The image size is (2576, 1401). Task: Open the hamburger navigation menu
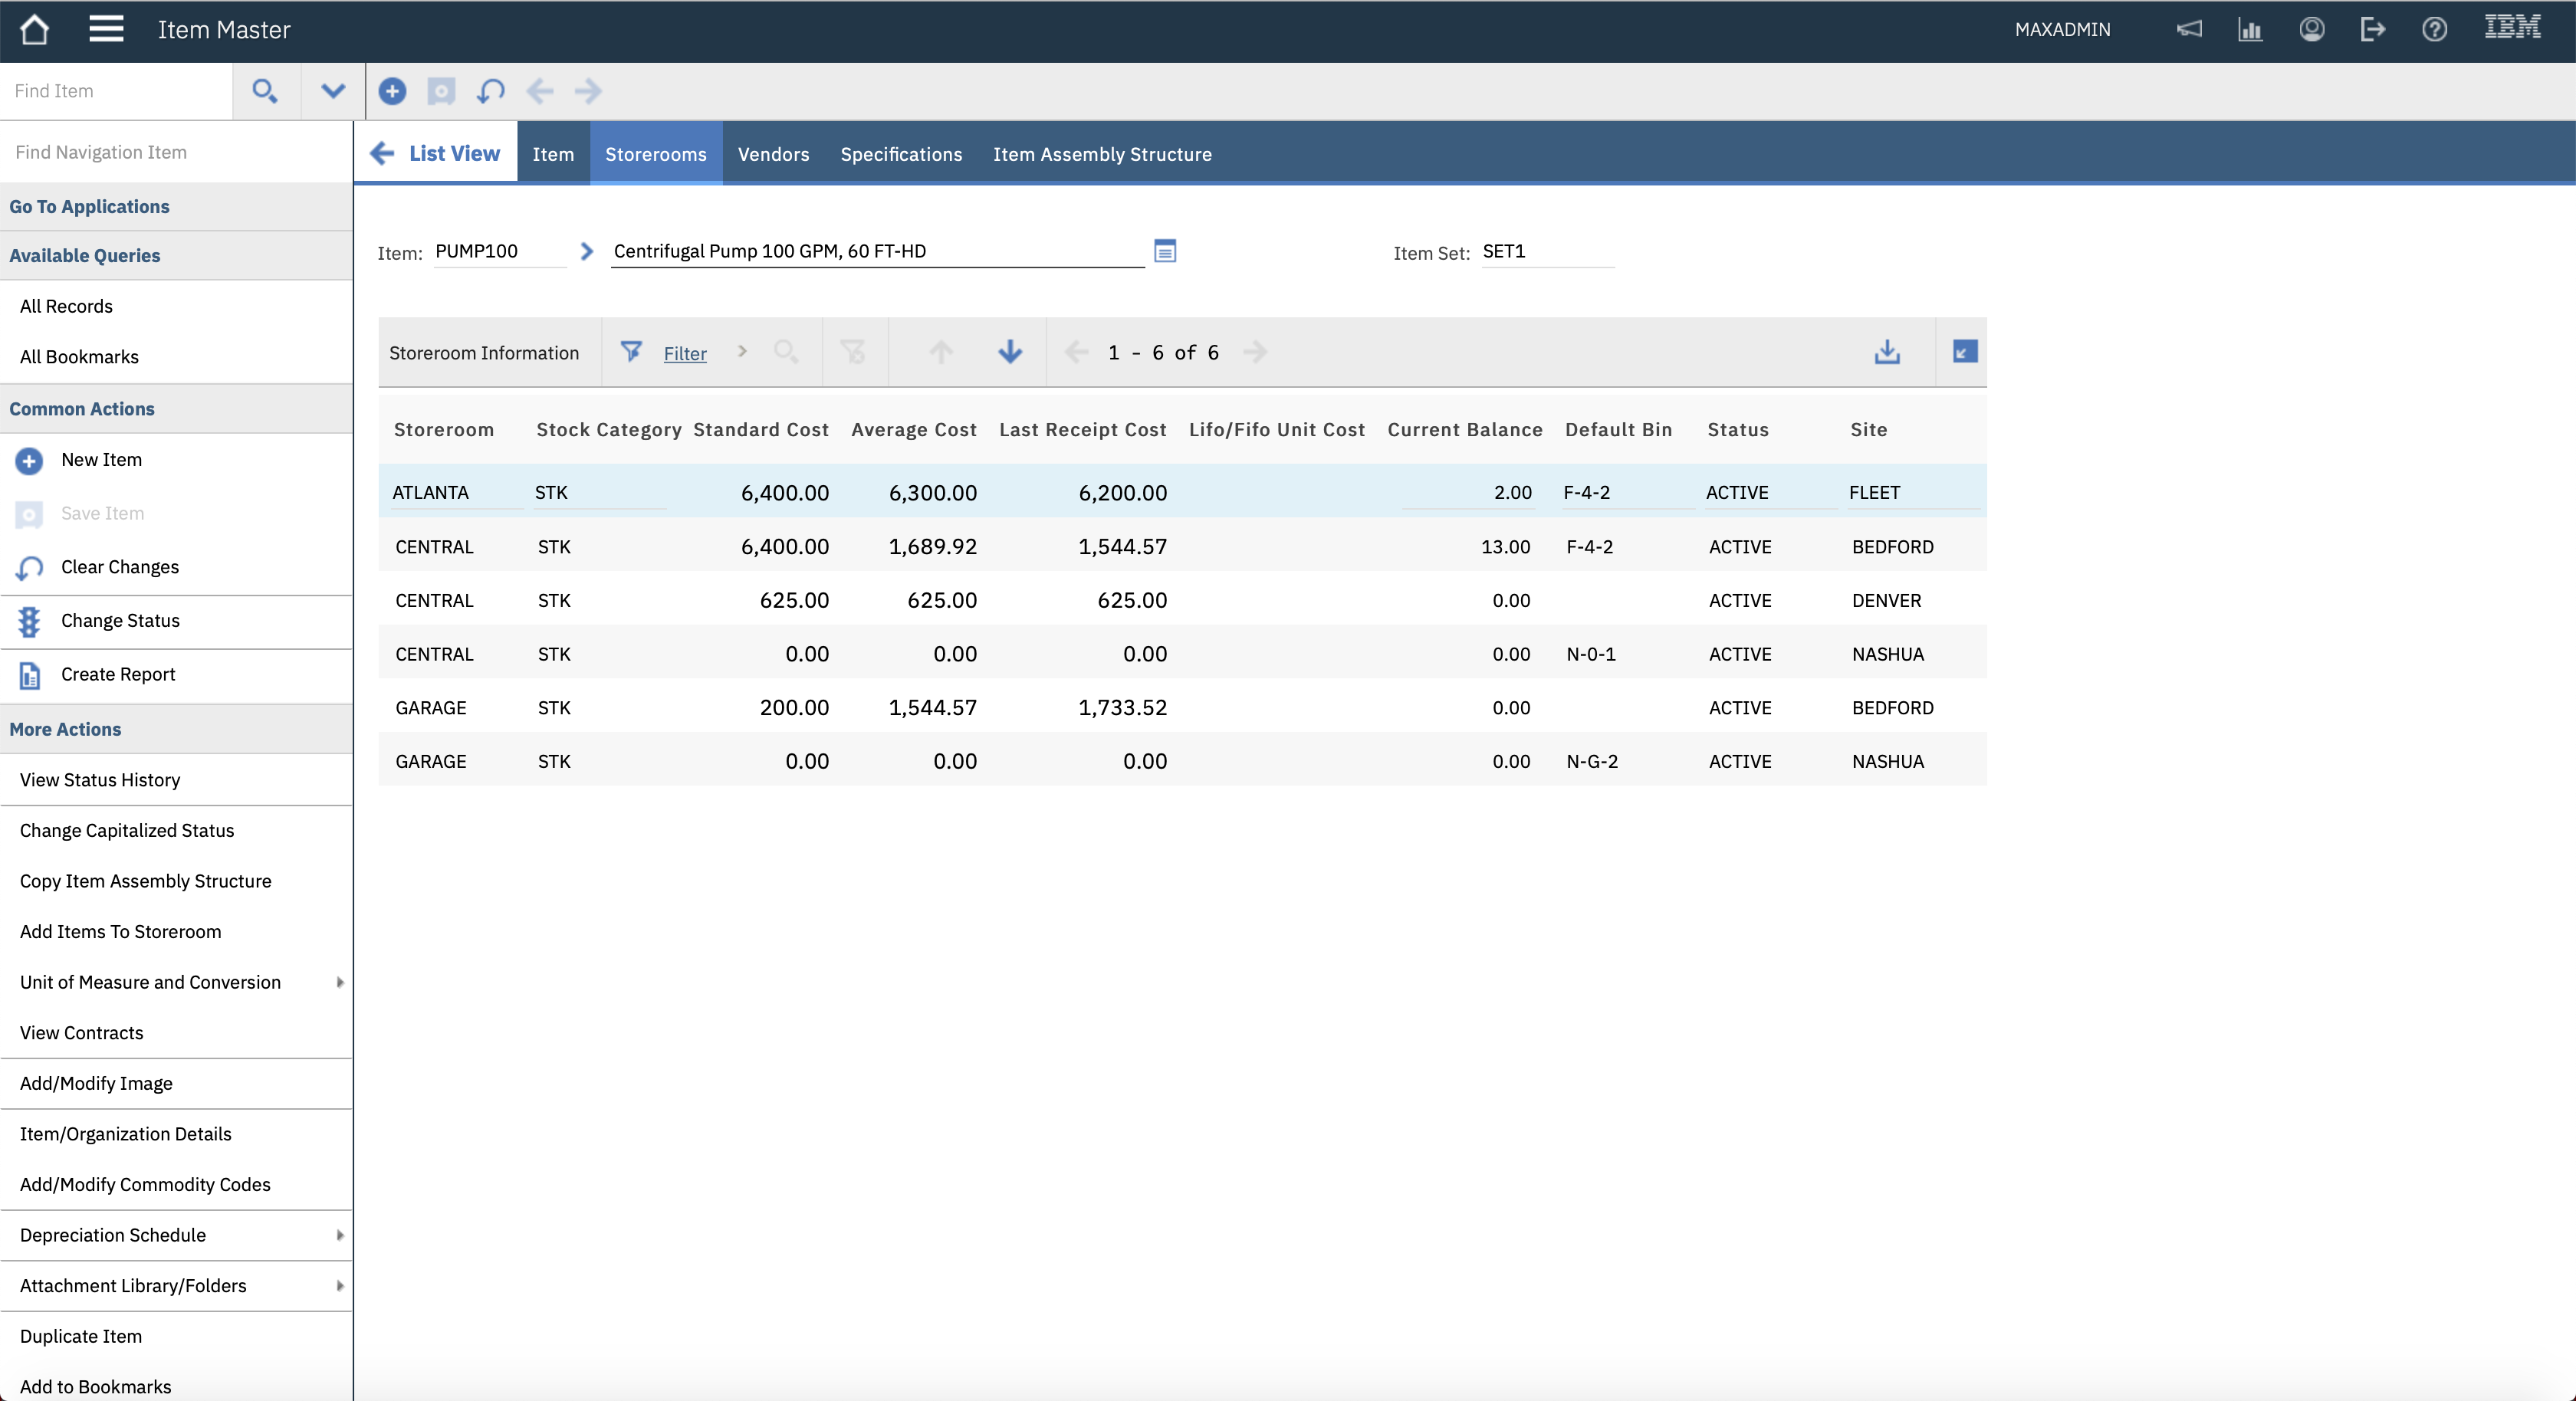(x=106, y=29)
